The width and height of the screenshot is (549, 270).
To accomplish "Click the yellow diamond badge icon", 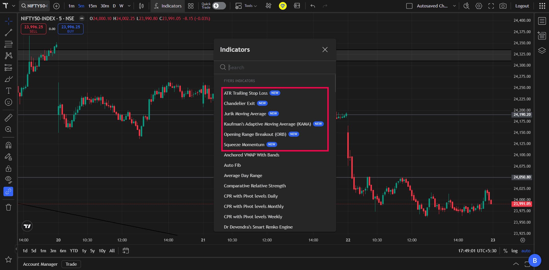I will coord(283,6).
